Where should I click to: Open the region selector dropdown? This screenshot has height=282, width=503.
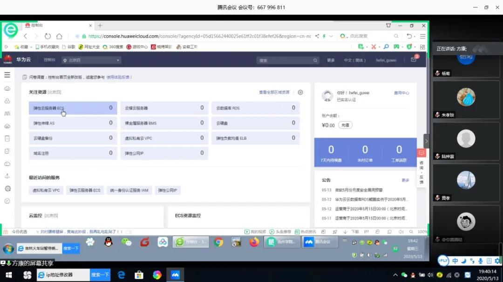[x=91, y=60]
